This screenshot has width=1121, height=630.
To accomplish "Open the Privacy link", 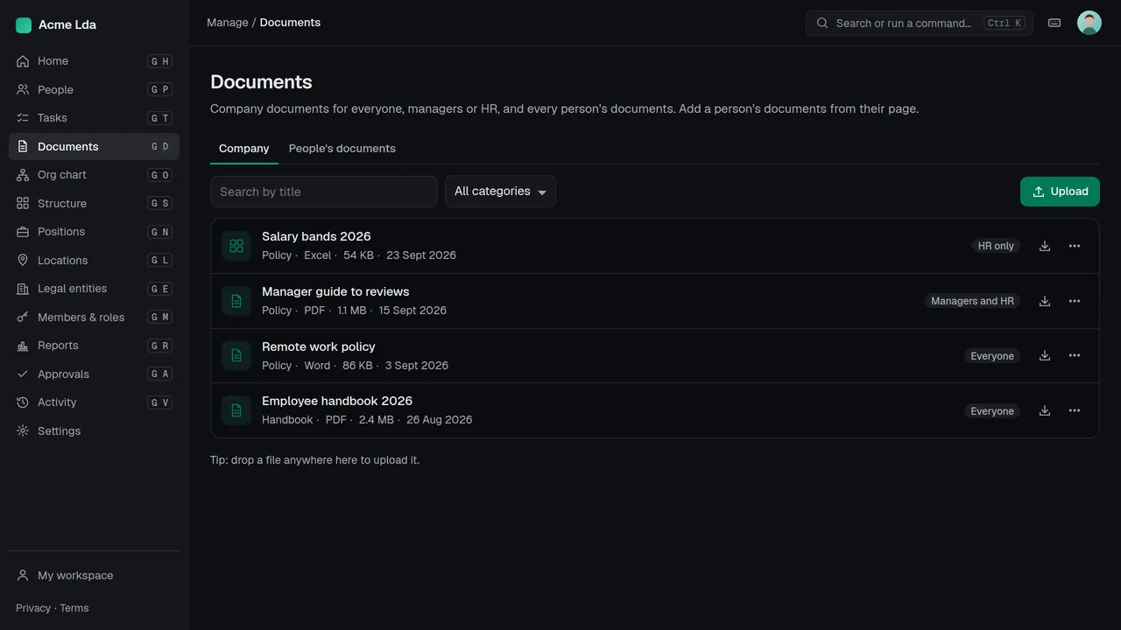I will coord(33,608).
